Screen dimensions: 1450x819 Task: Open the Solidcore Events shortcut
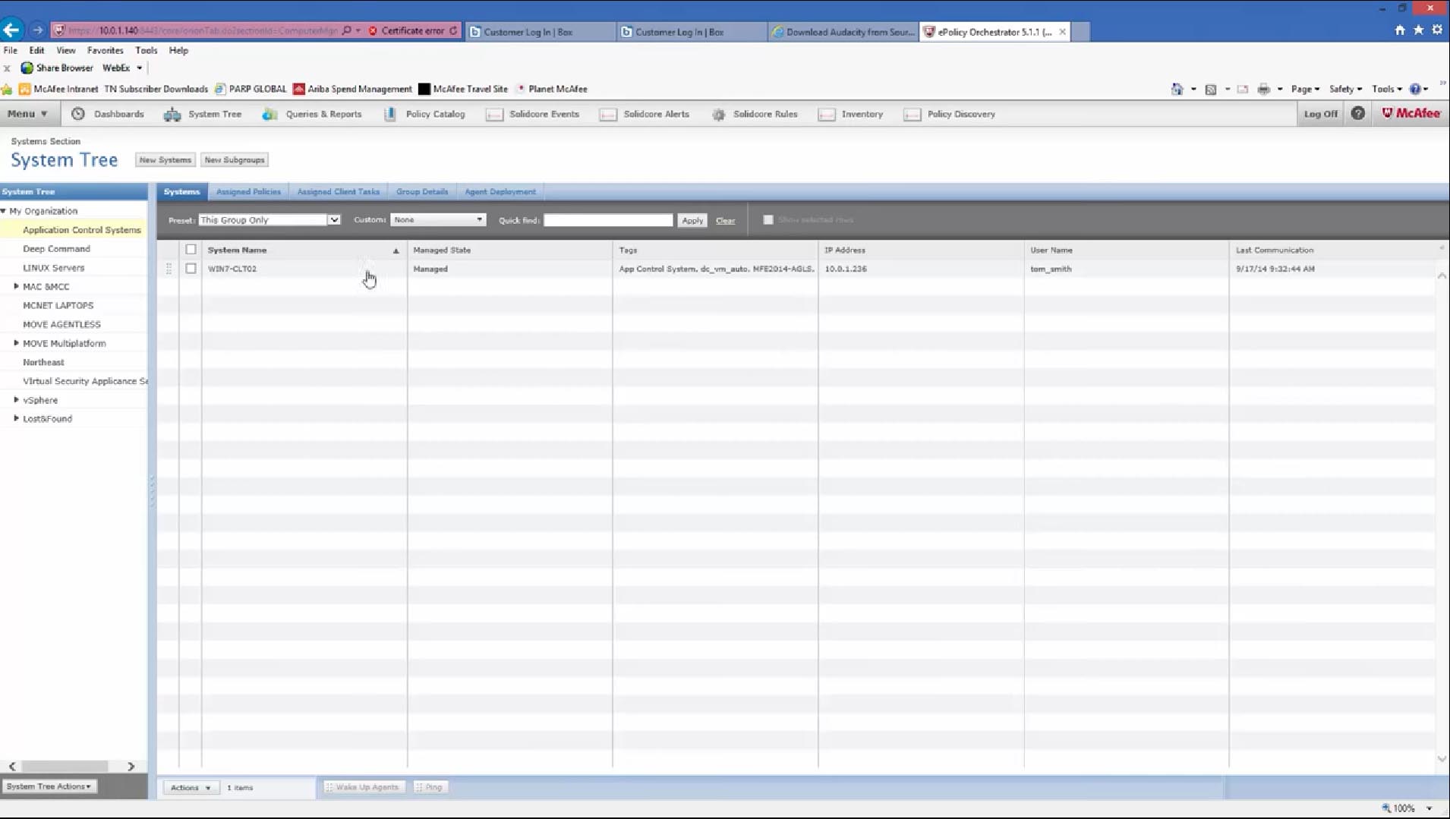(x=533, y=114)
